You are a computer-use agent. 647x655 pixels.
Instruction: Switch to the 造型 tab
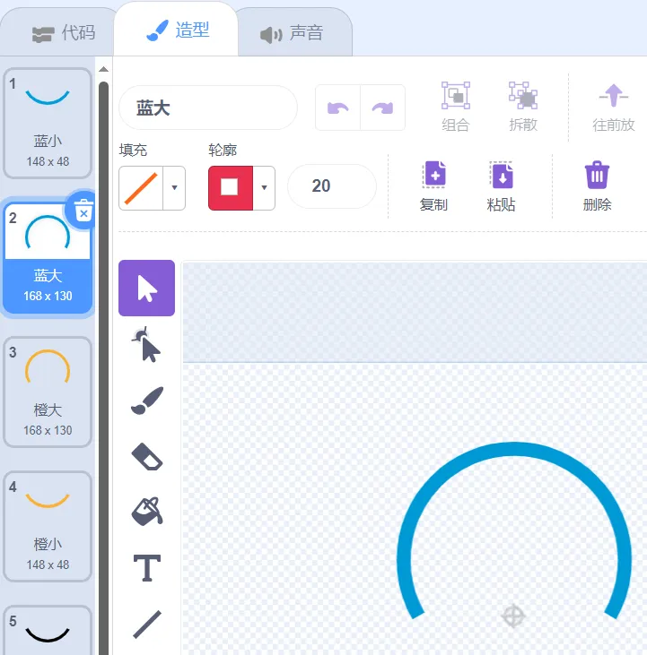(x=177, y=30)
